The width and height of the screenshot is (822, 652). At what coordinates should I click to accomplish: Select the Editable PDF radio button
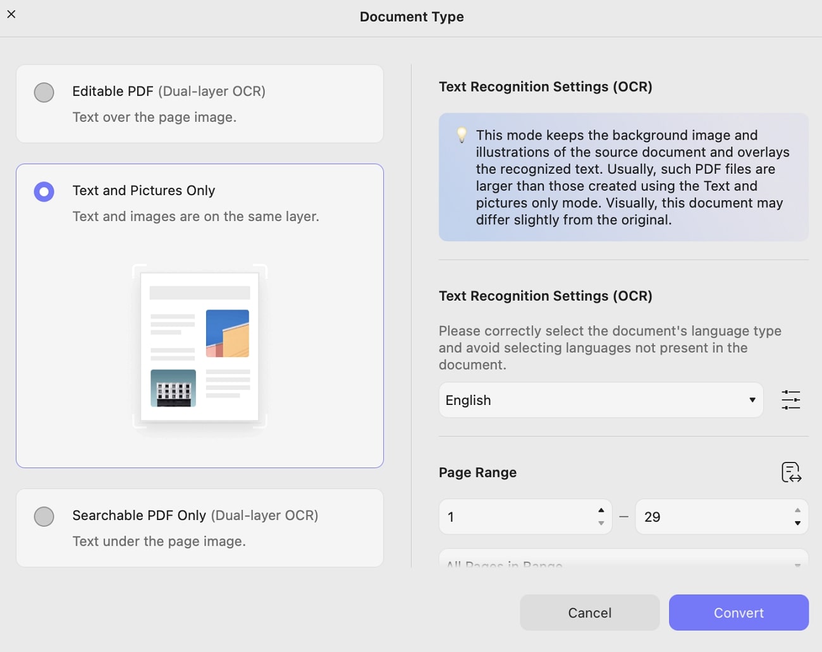point(44,92)
